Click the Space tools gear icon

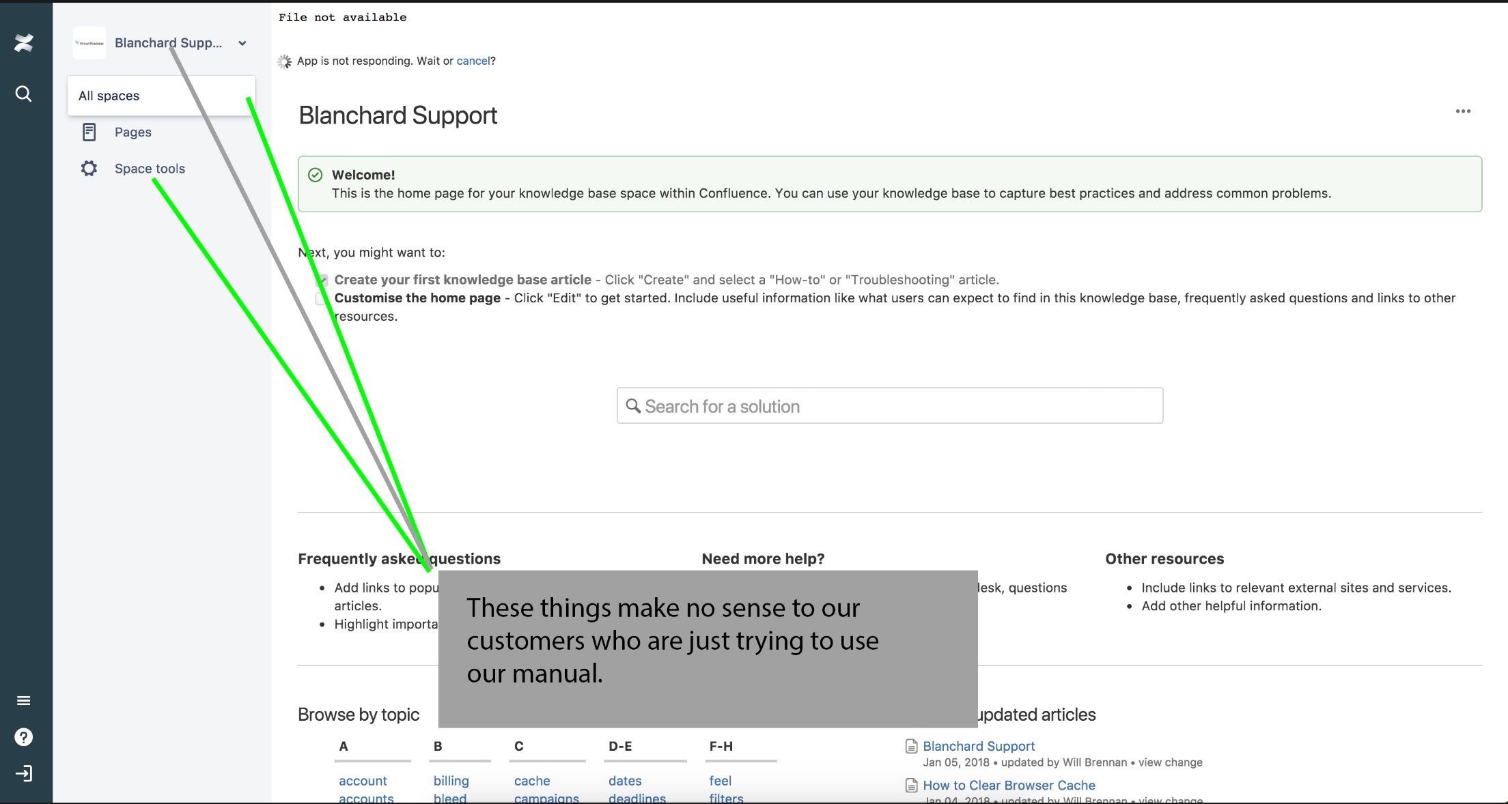(89, 169)
